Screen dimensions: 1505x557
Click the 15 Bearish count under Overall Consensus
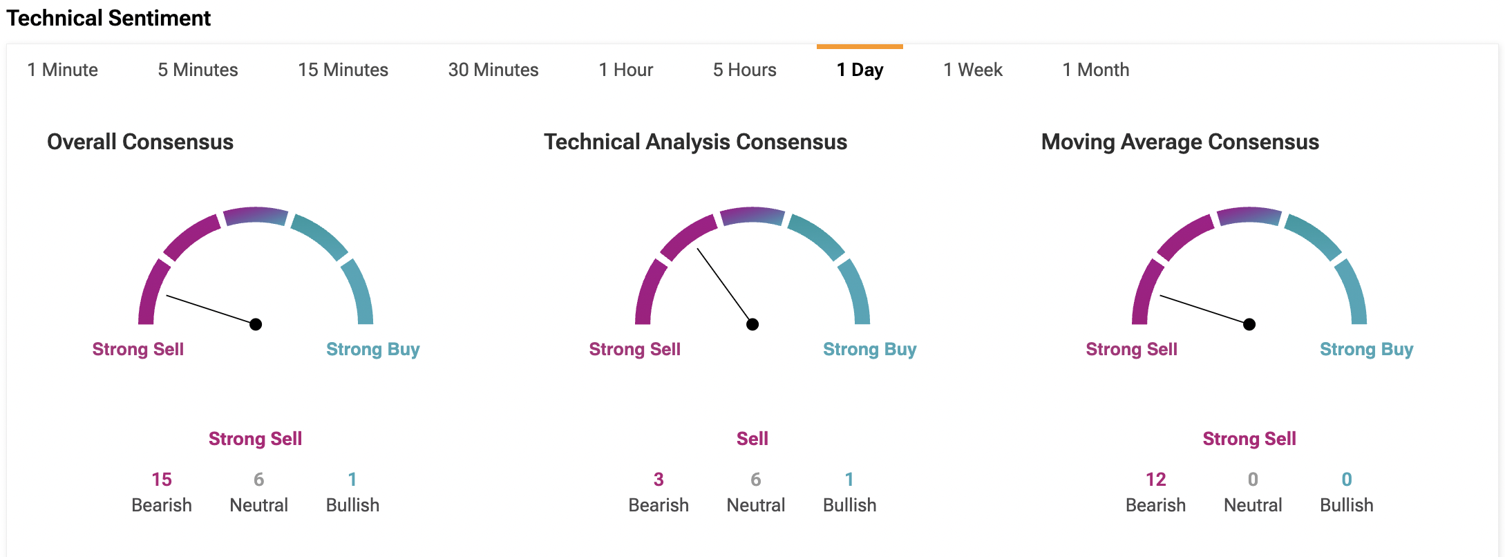pos(162,480)
